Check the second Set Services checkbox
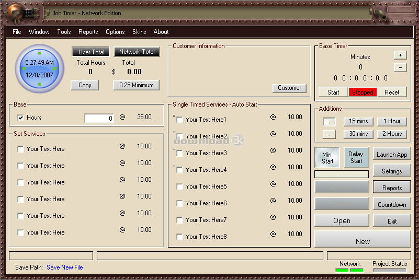The width and height of the screenshot is (419, 280). click(x=20, y=166)
